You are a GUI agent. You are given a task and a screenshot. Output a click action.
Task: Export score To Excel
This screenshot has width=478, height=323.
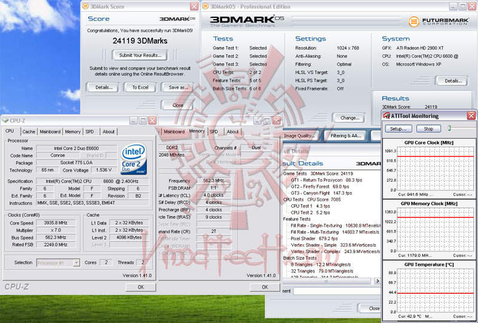140,87
